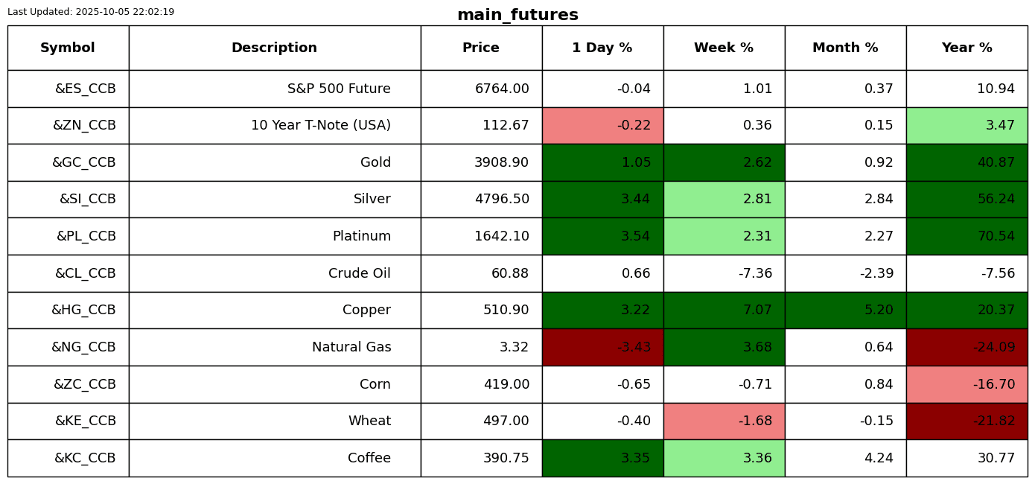Select the Price column header

(x=481, y=48)
